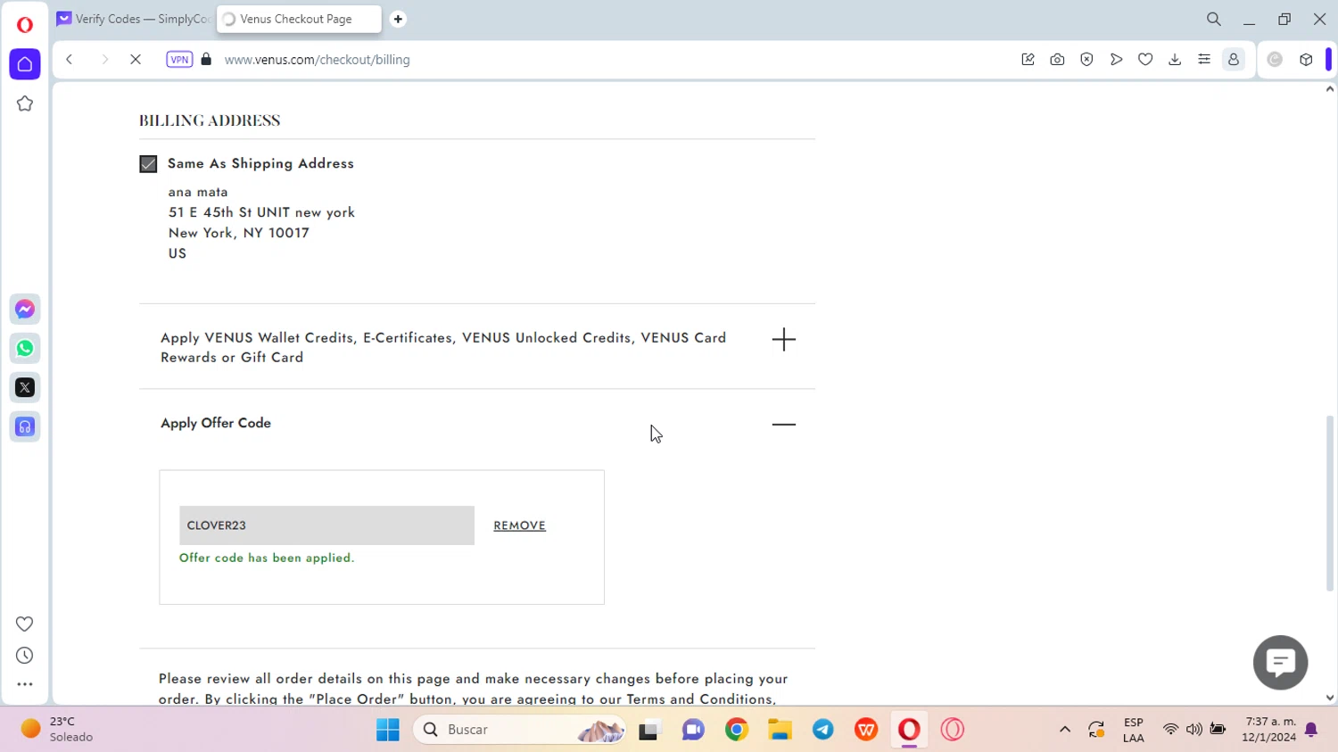Open the volume control in system tray
The width and height of the screenshot is (1338, 752).
pos(1194,730)
